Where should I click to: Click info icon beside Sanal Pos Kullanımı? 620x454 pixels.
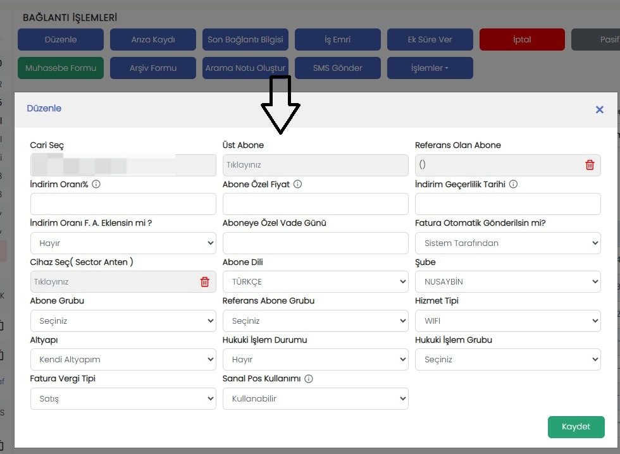point(309,379)
